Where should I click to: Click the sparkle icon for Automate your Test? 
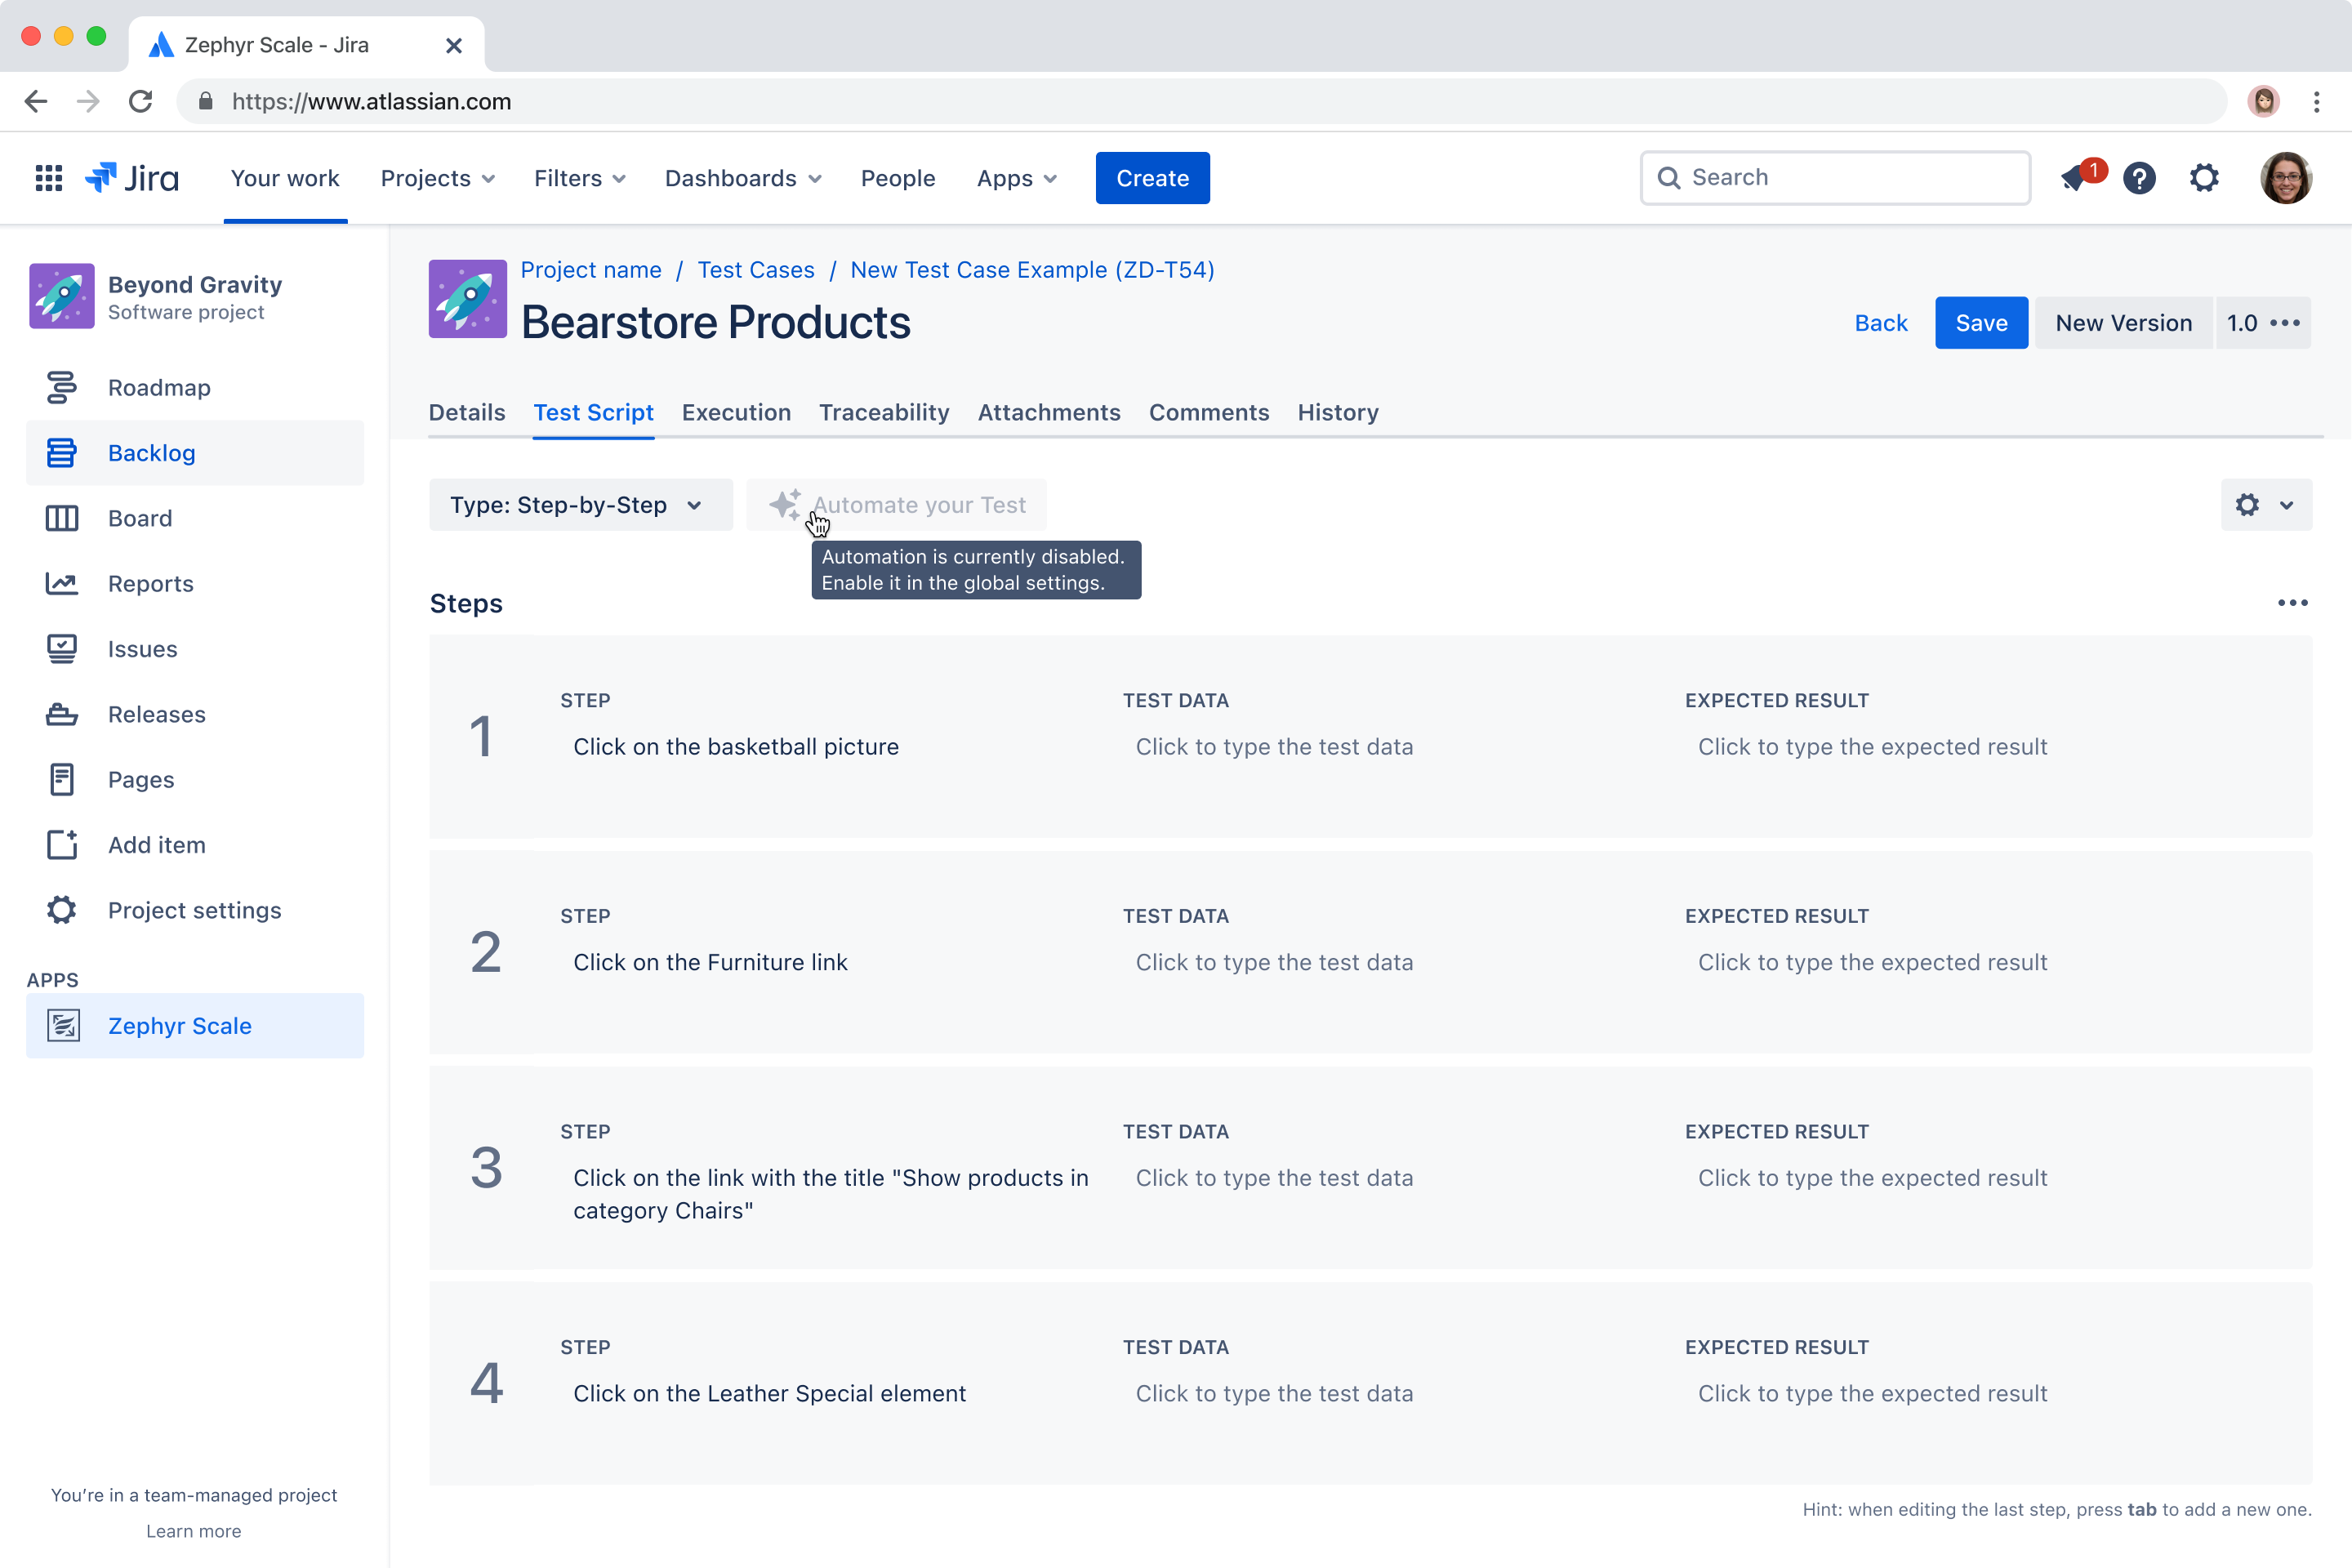(x=786, y=504)
